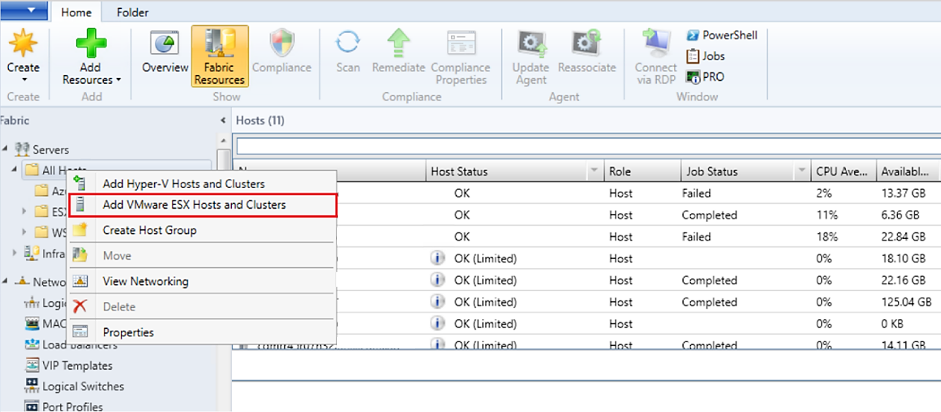Open Properties from the context menu

pyautogui.click(x=128, y=332)
